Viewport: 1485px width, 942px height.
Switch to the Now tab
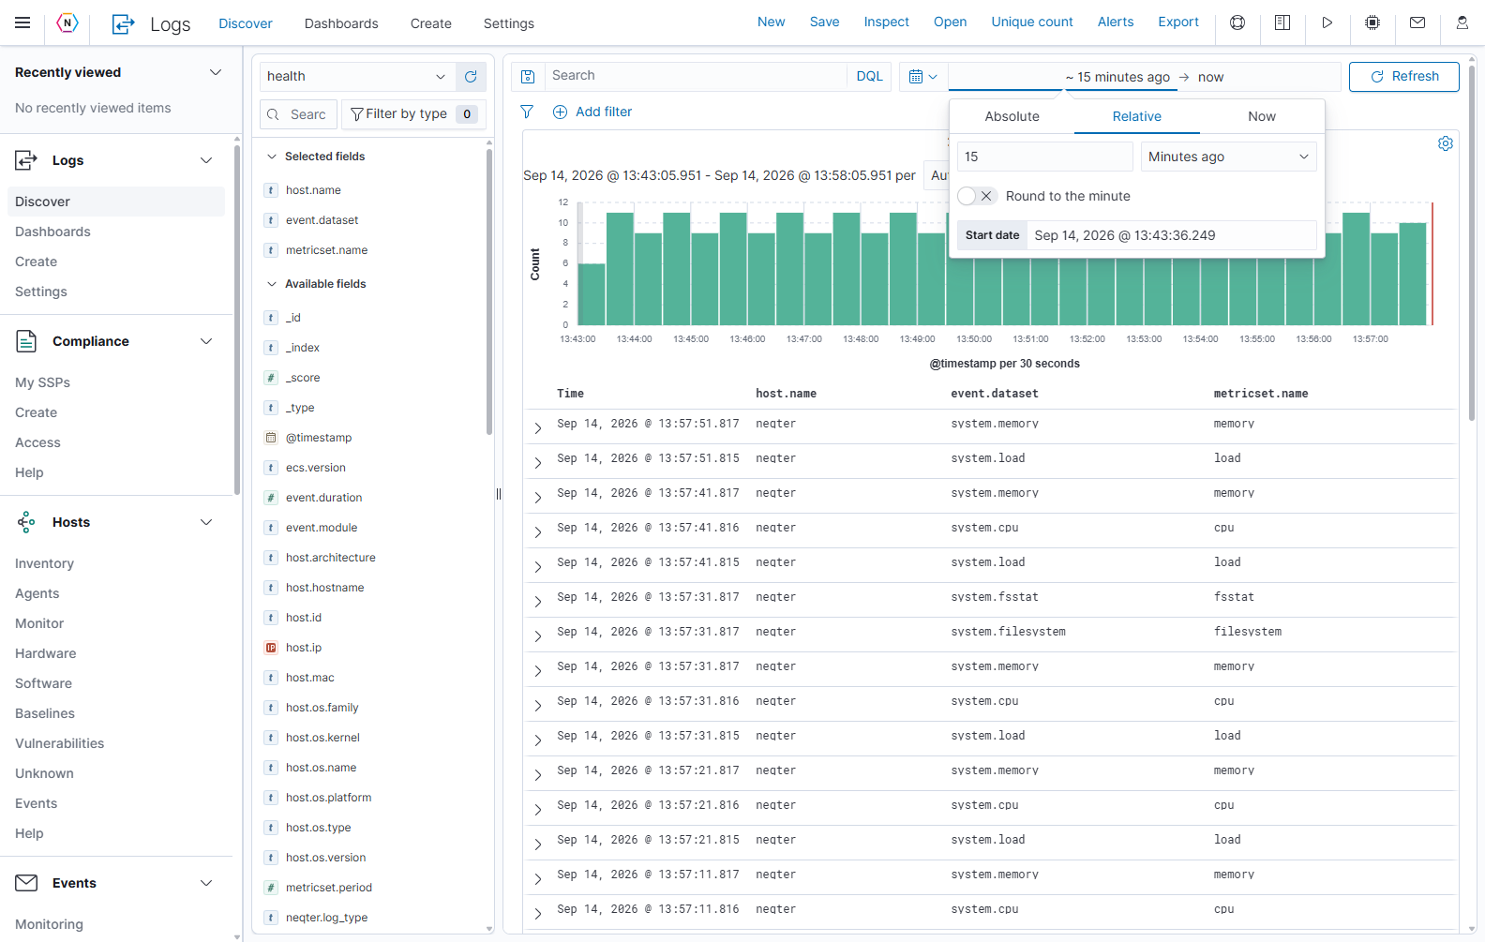1262,116
